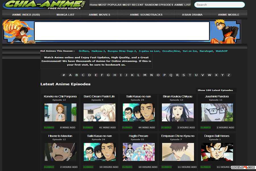Open MOST RECENT in top navigation

133,5
